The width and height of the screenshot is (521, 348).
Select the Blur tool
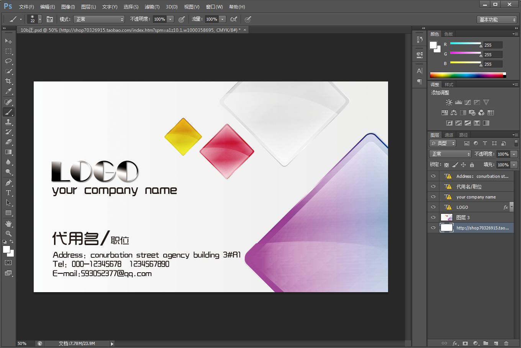[x=8, y=162]
